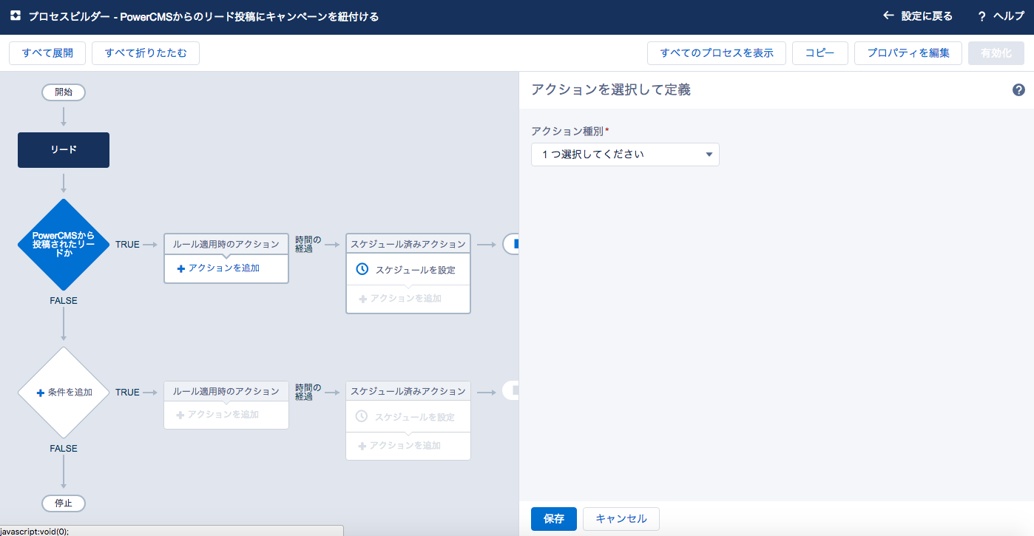
Task: Click the stop icon after first scheduled action
Action: (x=512, y=244)
